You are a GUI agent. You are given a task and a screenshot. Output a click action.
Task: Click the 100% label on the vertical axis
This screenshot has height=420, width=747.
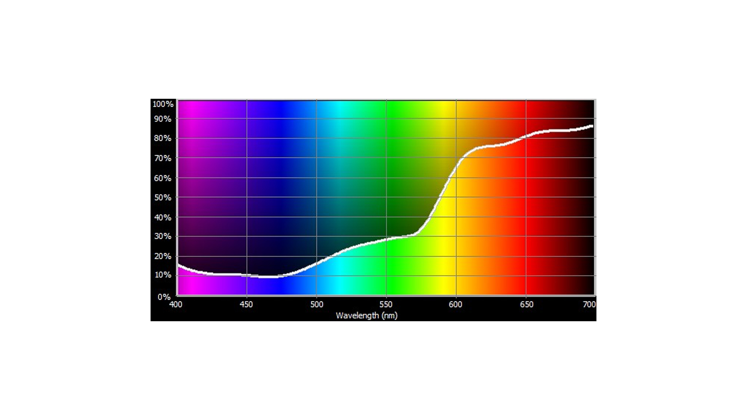point(163,104)
